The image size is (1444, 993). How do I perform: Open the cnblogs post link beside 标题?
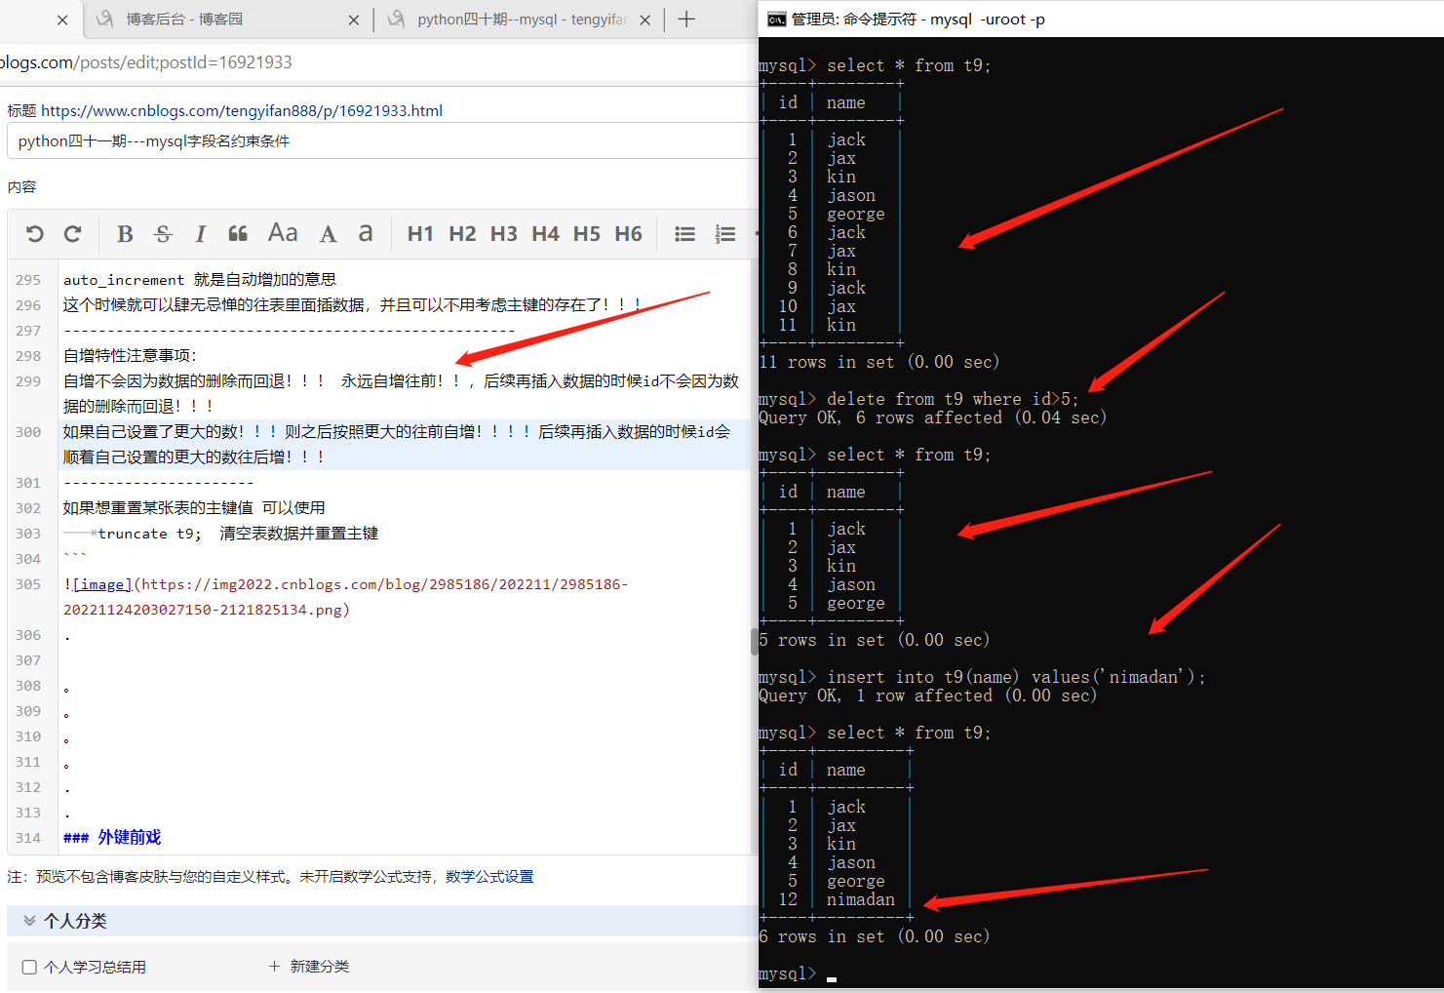[x=242, y=111]
